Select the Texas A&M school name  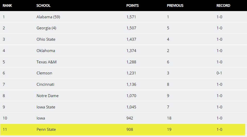(x=46, y=62)
